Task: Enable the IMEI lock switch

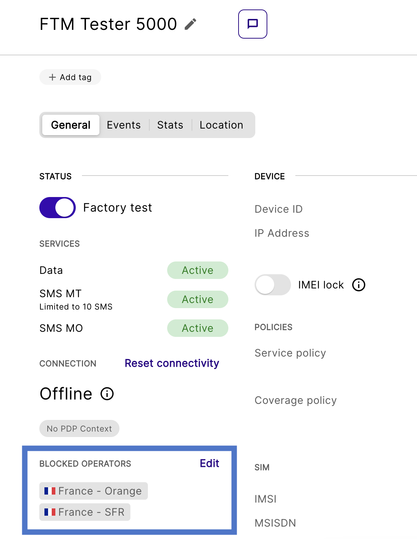Action: pos(272,285)
